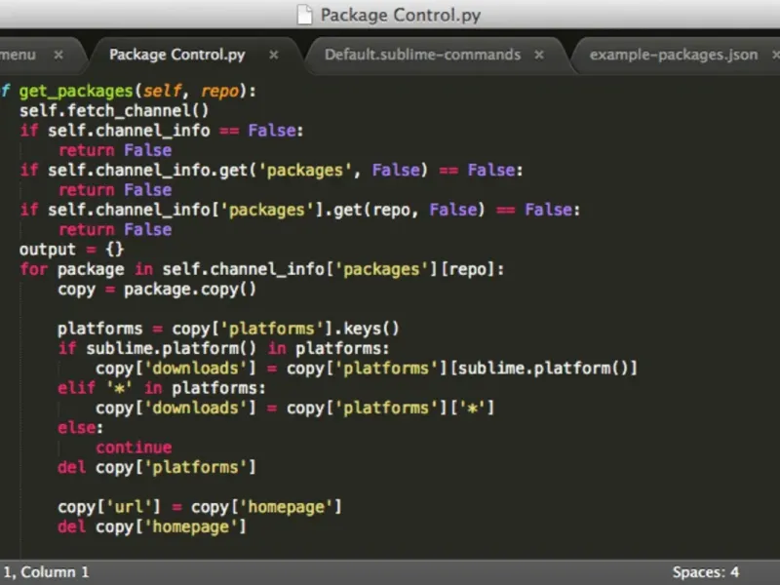This screenshot has height=585, width=780.
Task: Click the "elif '*' in platforms:" line
Action: click(x=162, y=388)
